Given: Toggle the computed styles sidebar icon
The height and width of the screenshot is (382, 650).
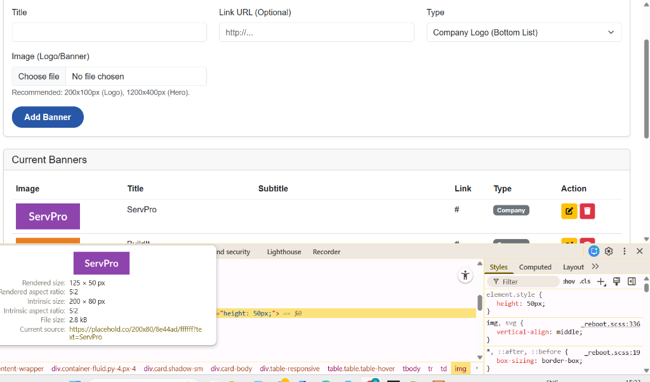Looking at the screenshot, I should point(632,282).
